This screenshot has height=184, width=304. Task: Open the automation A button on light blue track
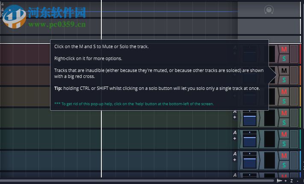[235, 154]
